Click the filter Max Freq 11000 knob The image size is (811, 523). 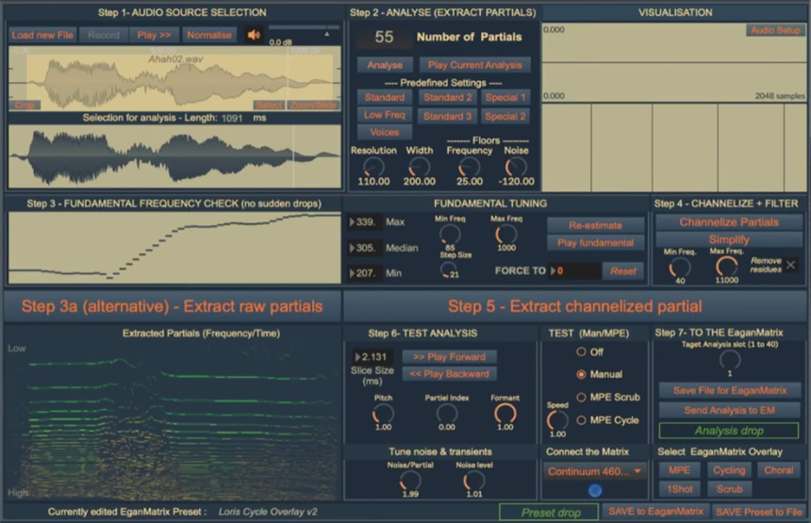click(x=726, y=267)
